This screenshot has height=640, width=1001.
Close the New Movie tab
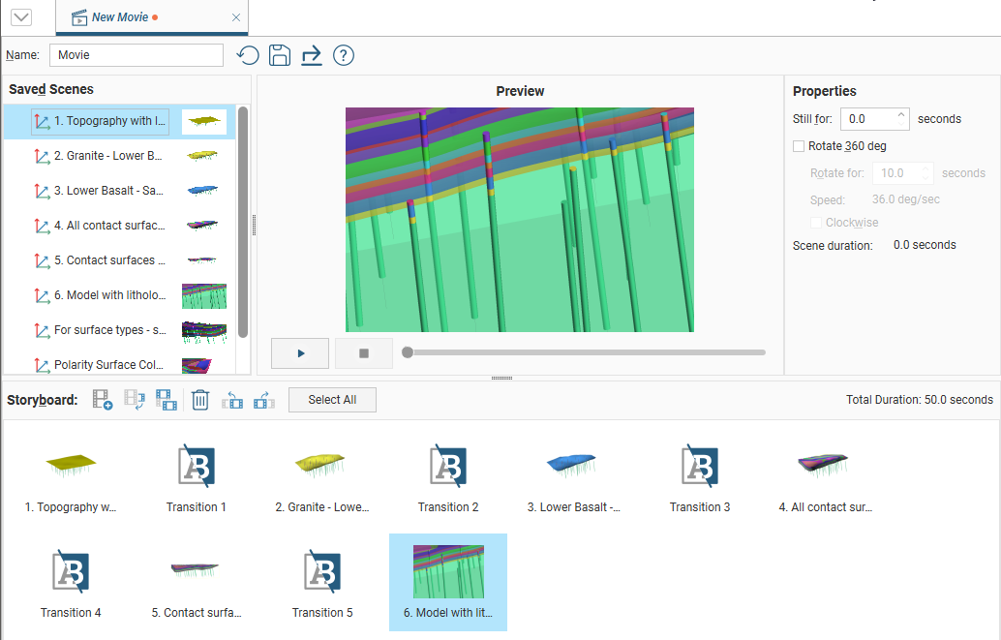click(236, 17)
